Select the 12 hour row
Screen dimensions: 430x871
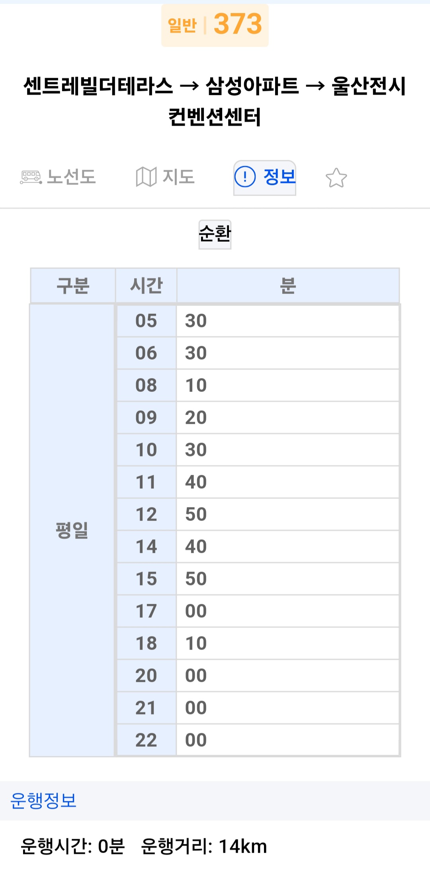(146, 515)
